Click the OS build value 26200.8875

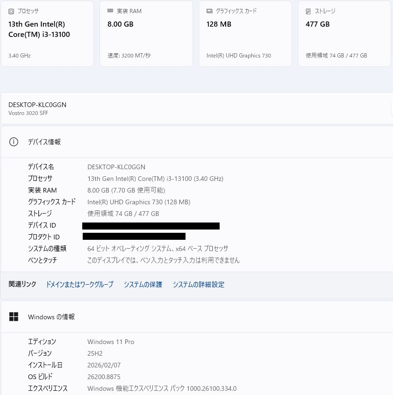(x=104, y=377)
